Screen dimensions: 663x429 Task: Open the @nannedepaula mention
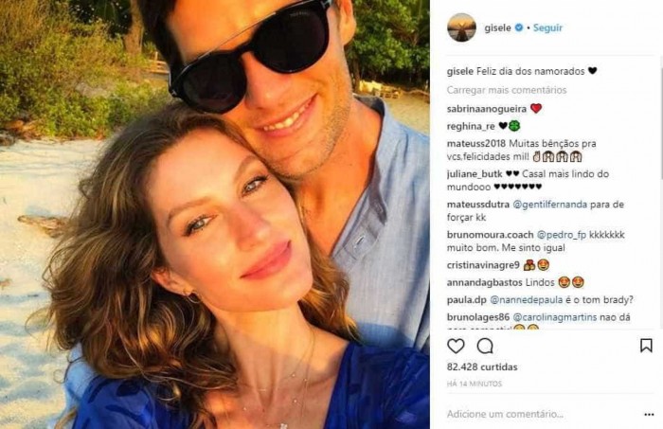[x=526, y=300]
